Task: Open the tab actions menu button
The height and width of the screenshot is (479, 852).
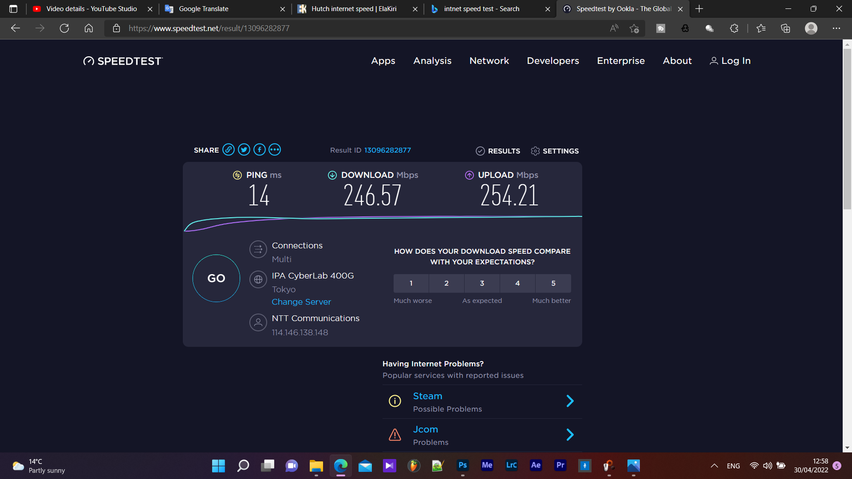Action: (13, 9)
